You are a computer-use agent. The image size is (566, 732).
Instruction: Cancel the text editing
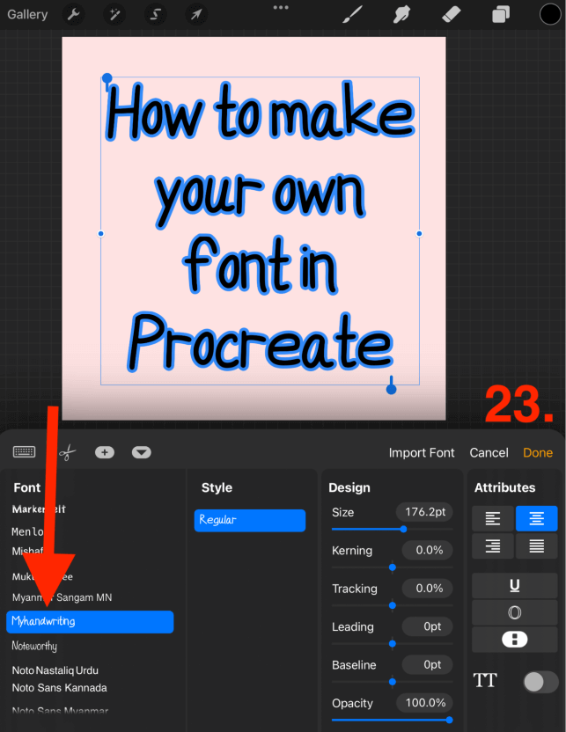click(x=489, y=452)
